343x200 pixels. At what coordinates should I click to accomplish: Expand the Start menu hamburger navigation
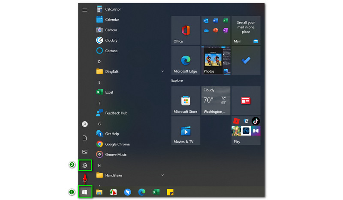85,9
